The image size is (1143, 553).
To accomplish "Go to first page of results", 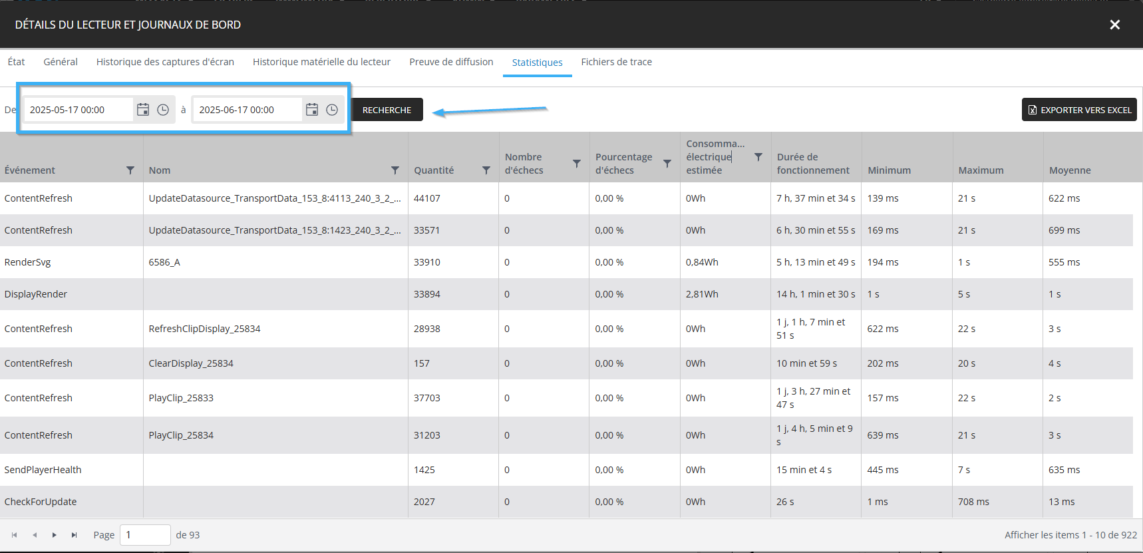I will pyautogui.click(x=14, y=535).
